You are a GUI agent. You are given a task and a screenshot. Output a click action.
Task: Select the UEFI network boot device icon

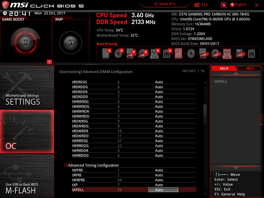167,54
